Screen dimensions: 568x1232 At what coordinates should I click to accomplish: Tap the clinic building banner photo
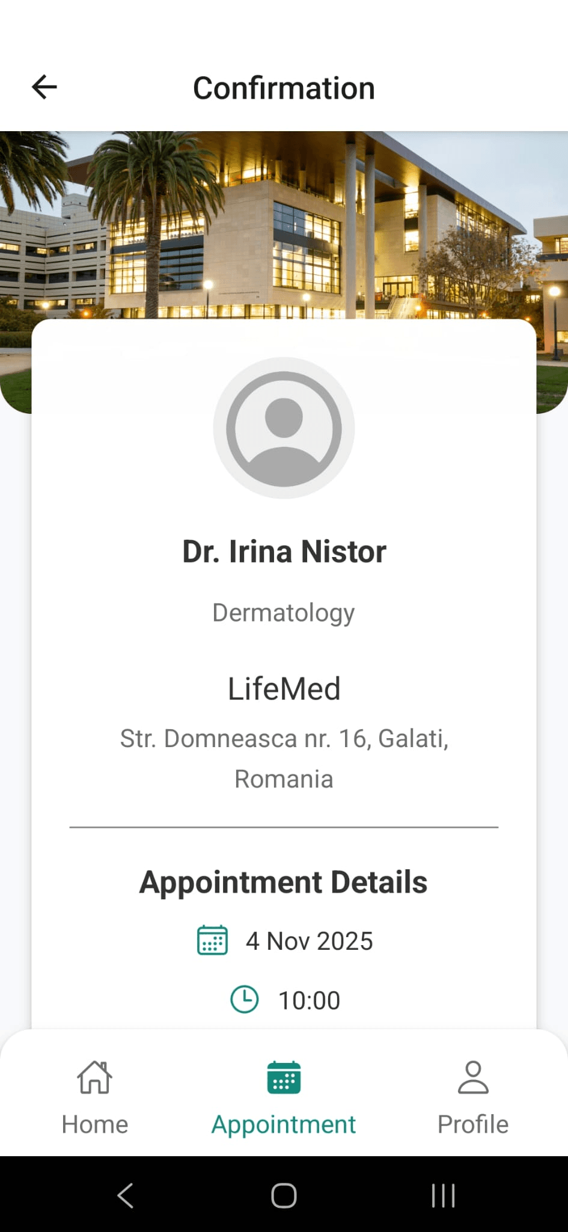(x=284, y=223)
